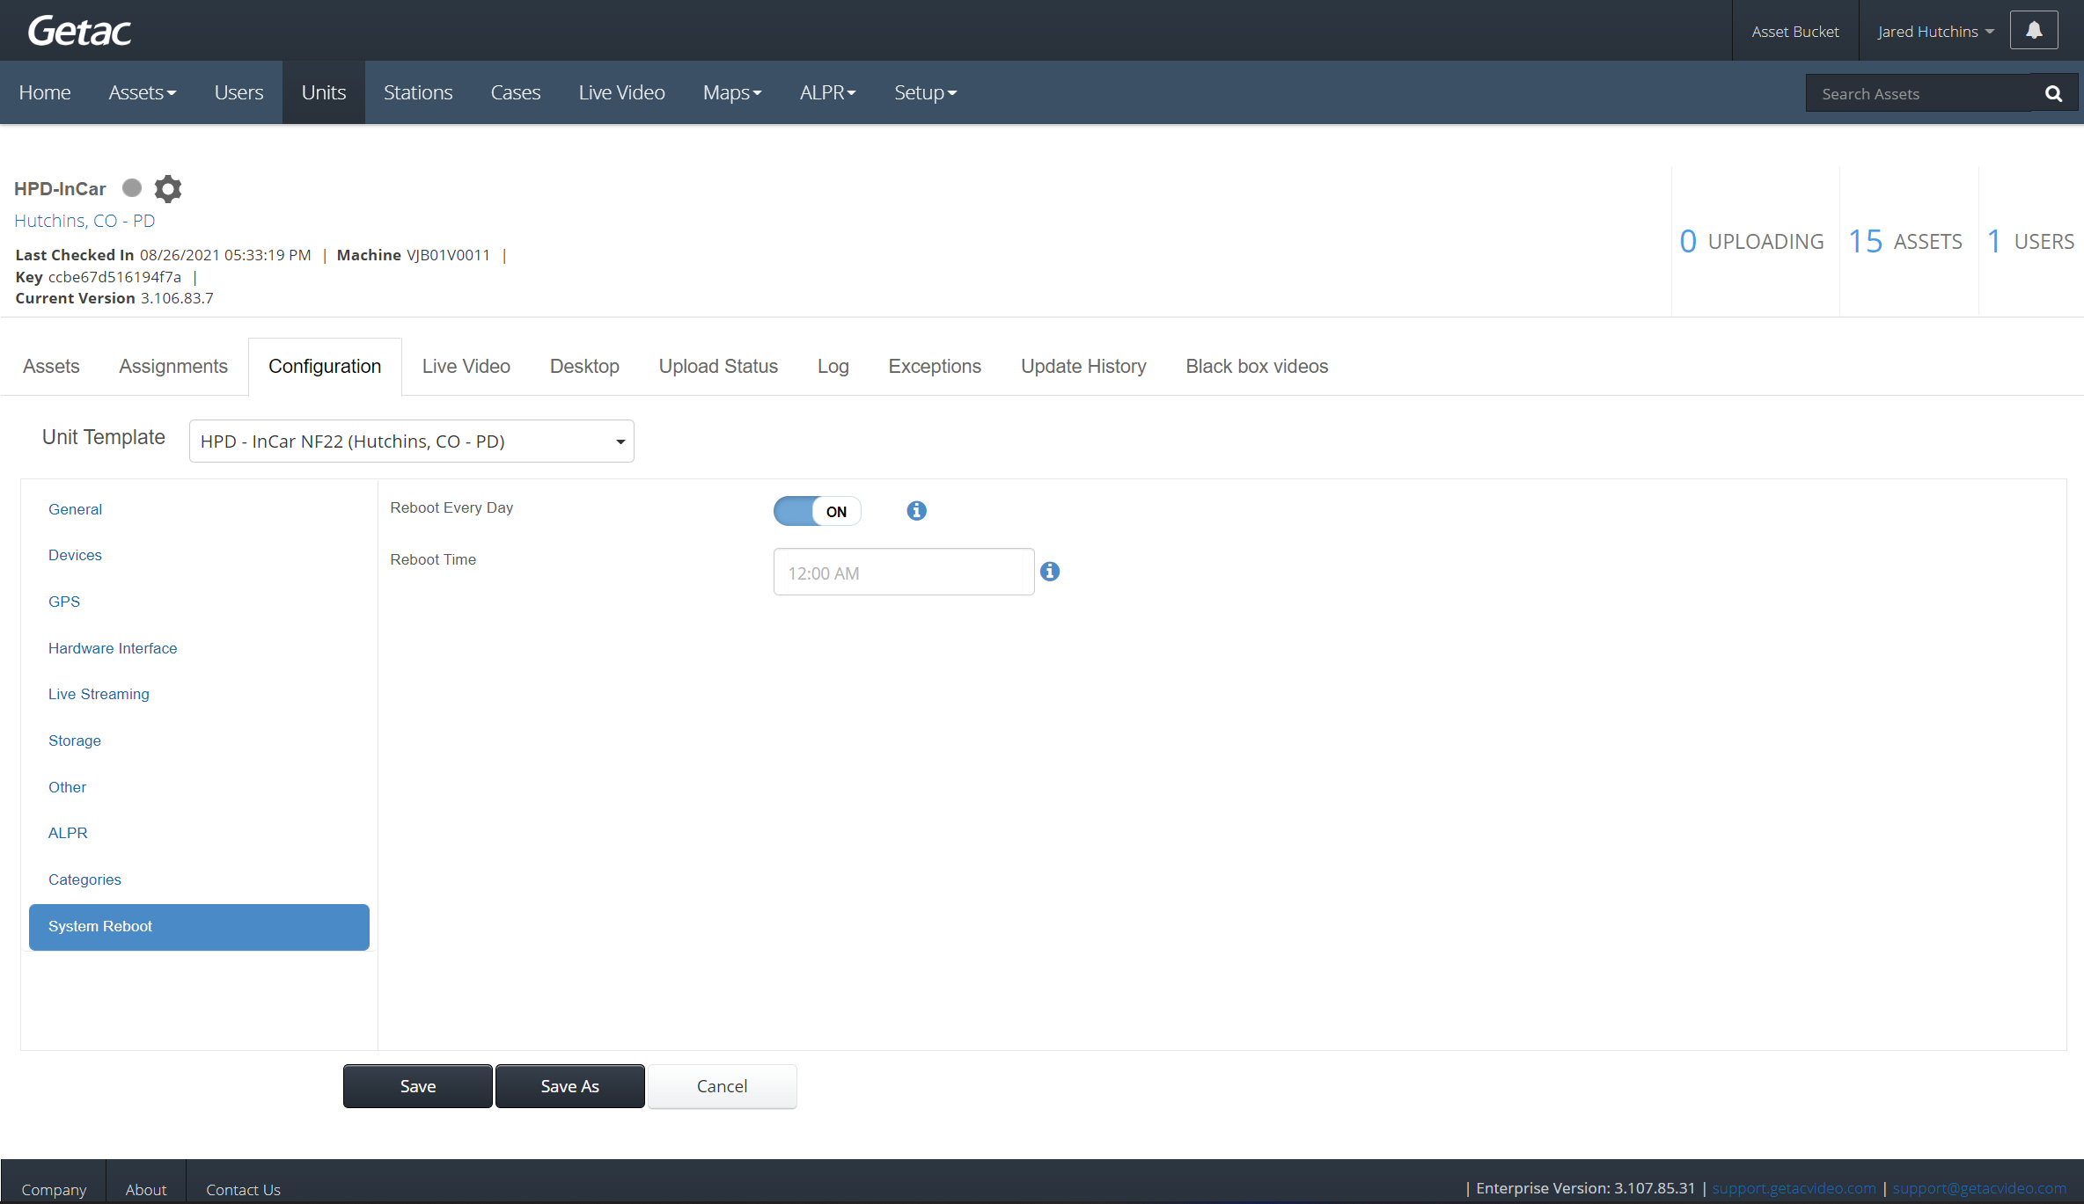This screenshot has height=1204, width=2084.
Task: Open Company footer link
Action: 54,1189
